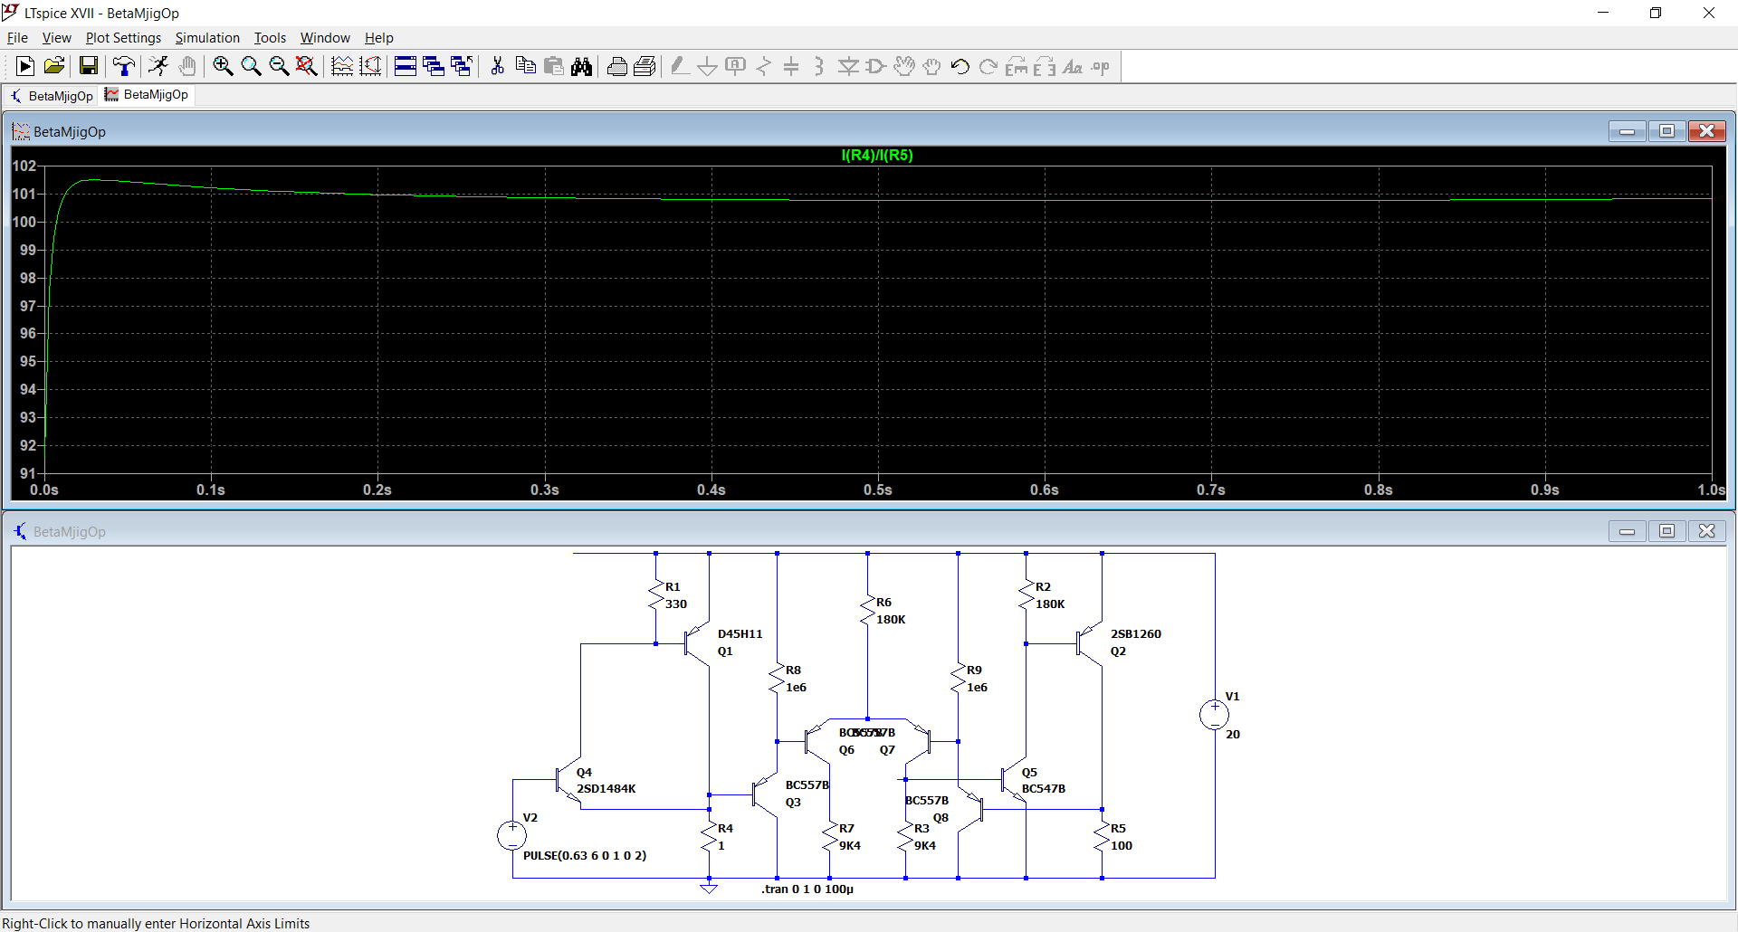This screenshot has width=1738, height=932.
Task: Click the Copy toolbar icon
Action: click(525, 66)
